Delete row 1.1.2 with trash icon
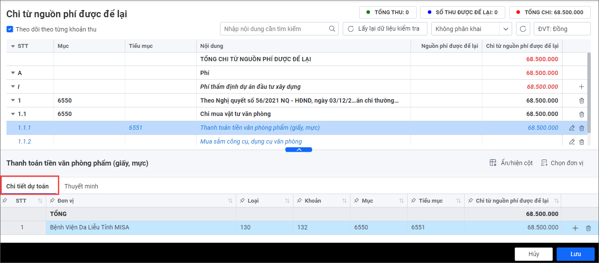Image resolution: width=599 pixels, height=263 pixels. pos(581,142)
